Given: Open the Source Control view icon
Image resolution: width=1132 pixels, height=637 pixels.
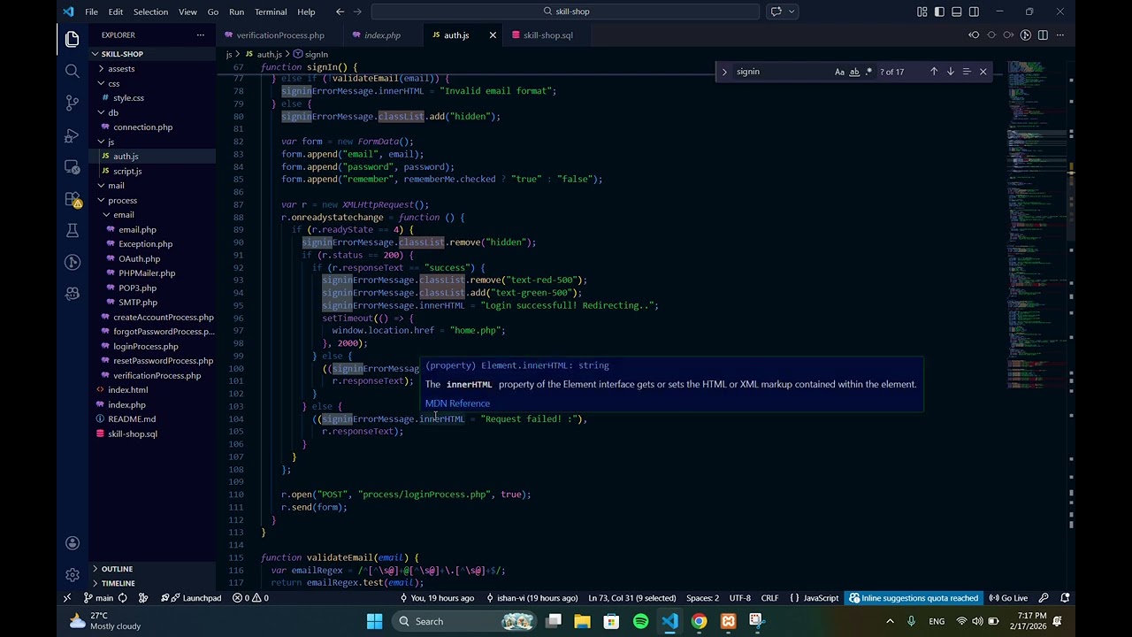Looking at the screenshot, I should click(73, 104).
